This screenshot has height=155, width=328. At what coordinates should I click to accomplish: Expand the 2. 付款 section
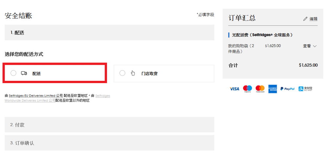[110, 125]
